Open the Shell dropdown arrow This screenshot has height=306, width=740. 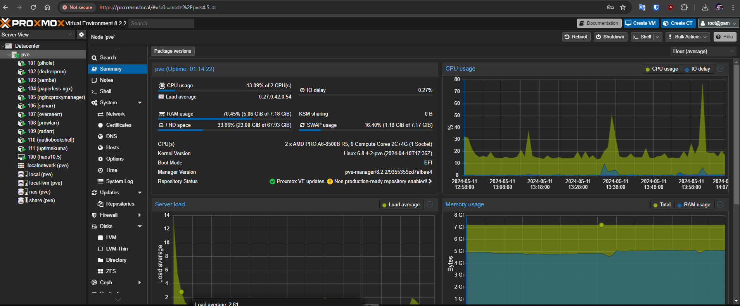657,37
